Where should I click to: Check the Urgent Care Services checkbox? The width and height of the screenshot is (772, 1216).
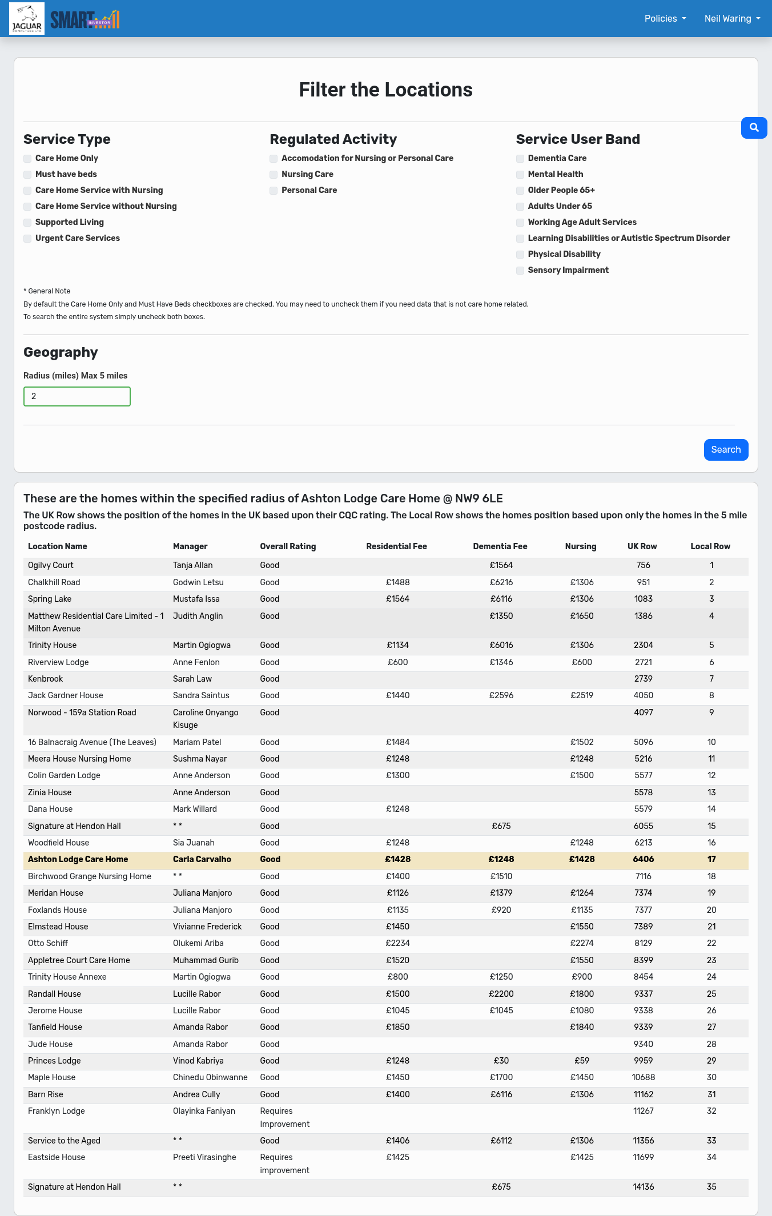click(x=27, y=239)
